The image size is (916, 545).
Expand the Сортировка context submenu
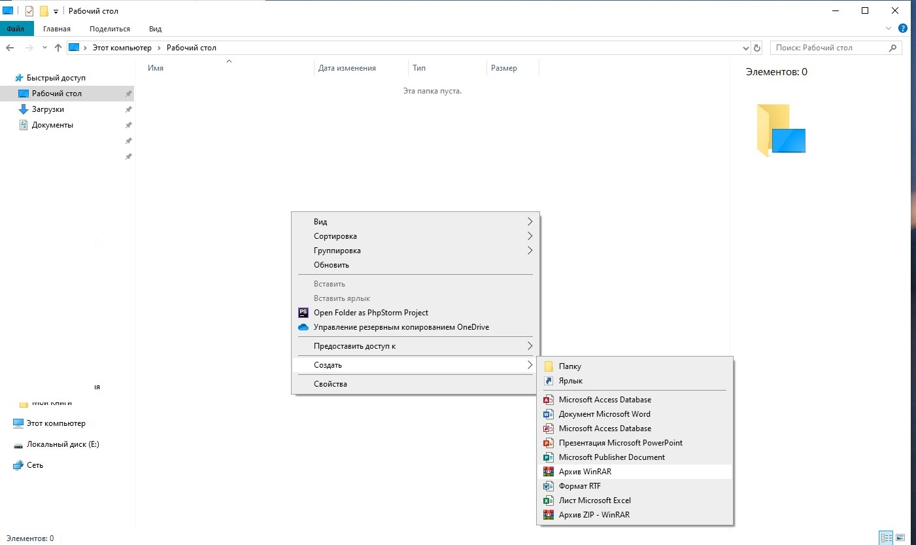pos(415,236)
